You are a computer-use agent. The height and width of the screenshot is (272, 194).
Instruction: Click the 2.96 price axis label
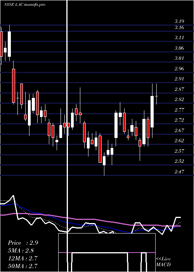179,69
